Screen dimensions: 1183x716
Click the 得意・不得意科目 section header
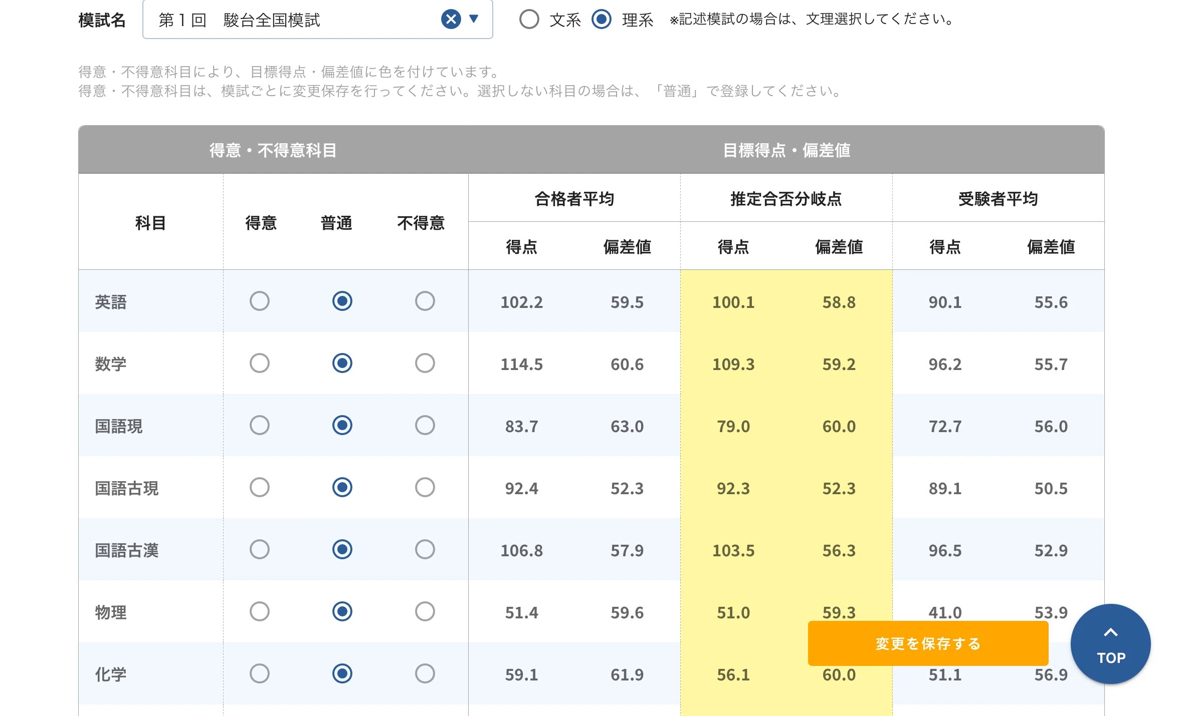point(273,150)
